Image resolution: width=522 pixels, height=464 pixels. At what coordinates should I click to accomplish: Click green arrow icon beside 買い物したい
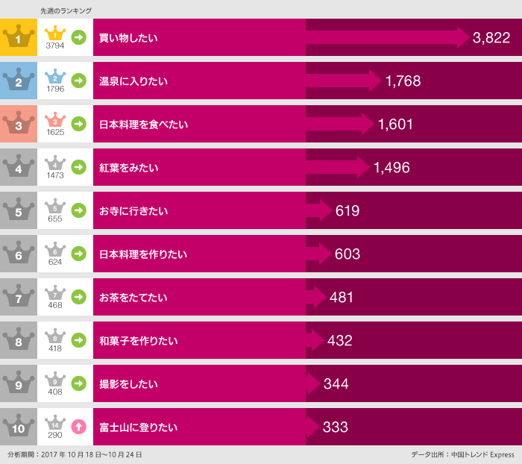[x=78, y=37]
